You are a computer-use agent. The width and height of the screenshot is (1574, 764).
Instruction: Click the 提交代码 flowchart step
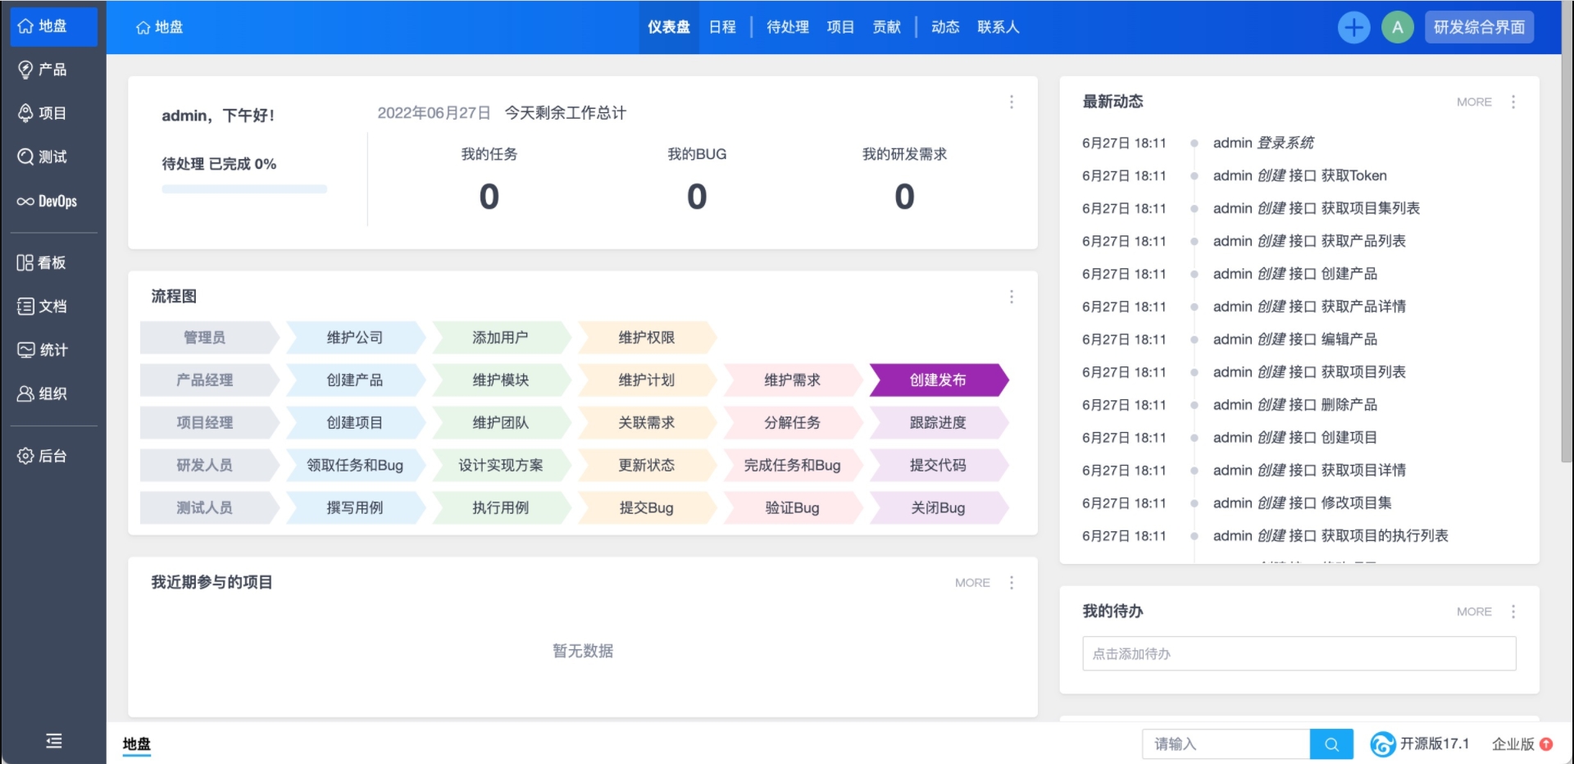tap(939, 465)
